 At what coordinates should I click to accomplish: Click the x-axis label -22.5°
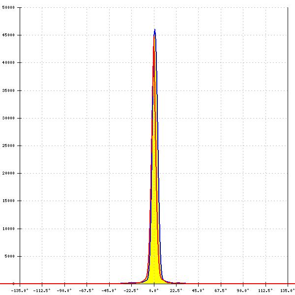coord(131,291)
